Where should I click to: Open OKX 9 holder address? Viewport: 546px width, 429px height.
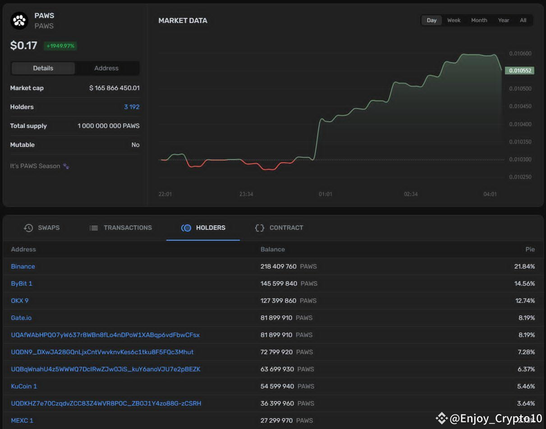(20, 301)
